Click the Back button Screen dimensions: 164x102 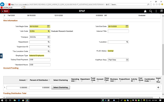(5, 11)
